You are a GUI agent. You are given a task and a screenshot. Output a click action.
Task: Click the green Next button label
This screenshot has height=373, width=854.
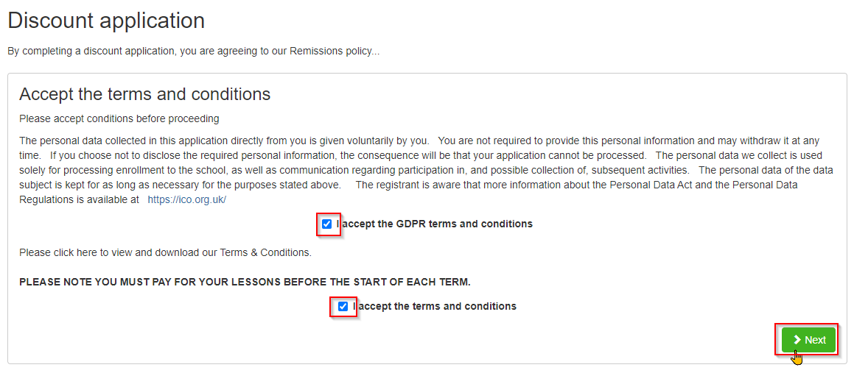pos(816,340)
